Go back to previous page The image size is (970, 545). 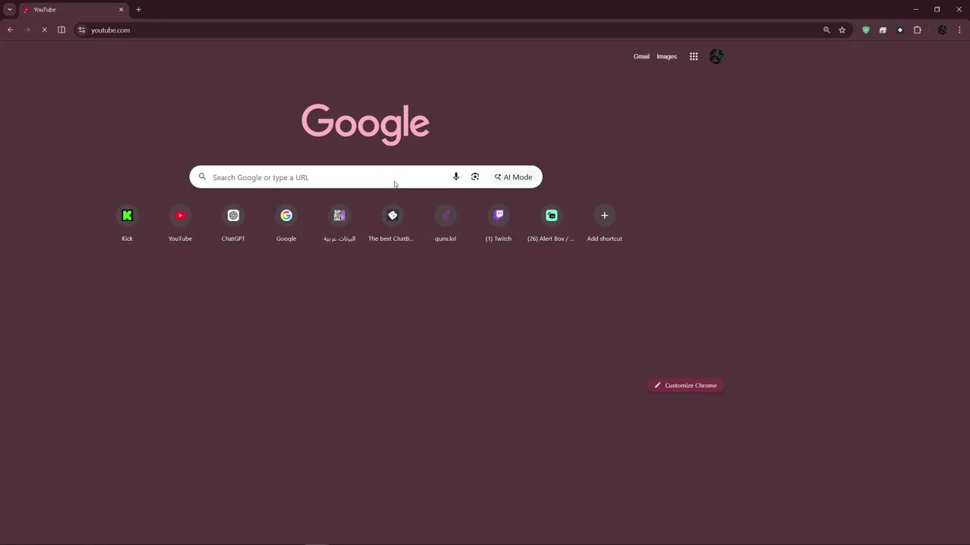coord(11,30)
